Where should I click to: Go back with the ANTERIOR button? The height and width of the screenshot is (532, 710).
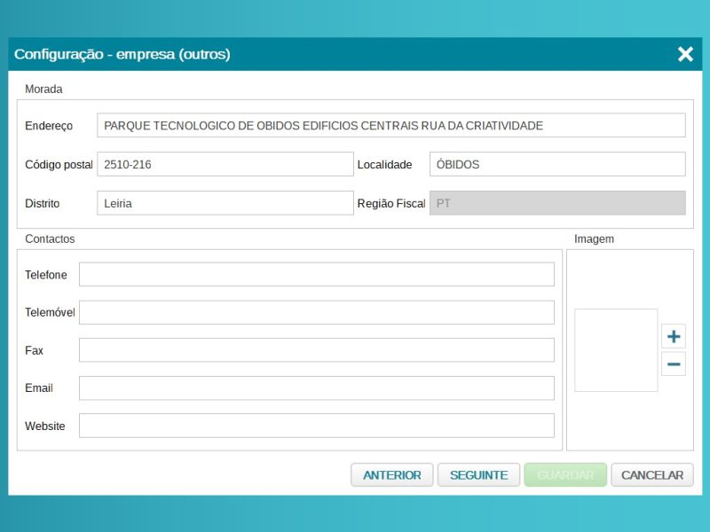[392, 475]
